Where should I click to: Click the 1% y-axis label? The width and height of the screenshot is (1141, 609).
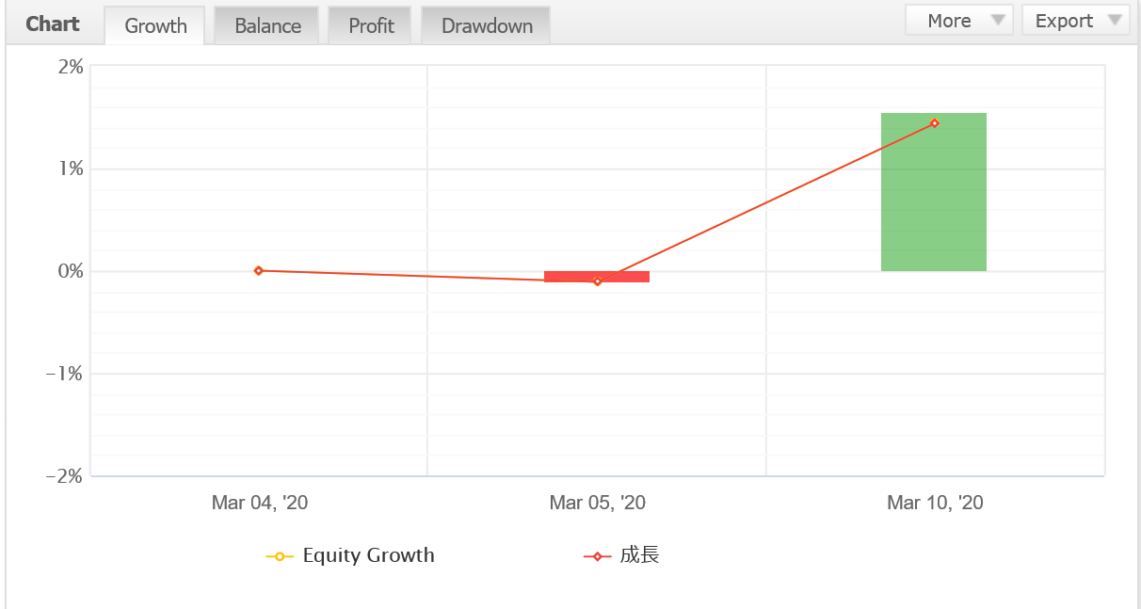tap(72, 168)
